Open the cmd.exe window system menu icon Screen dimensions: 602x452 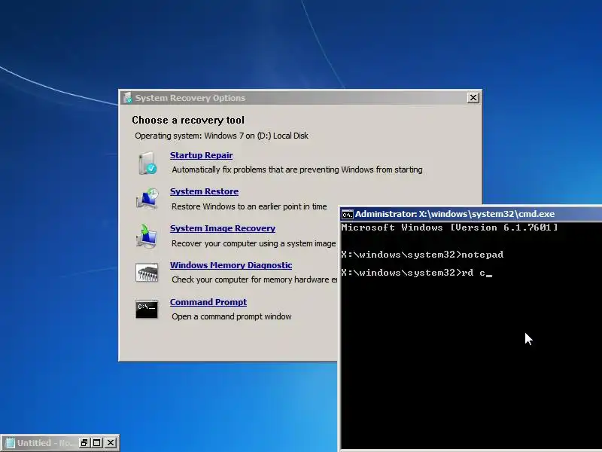pyautogui.click(x=347, y=215)
